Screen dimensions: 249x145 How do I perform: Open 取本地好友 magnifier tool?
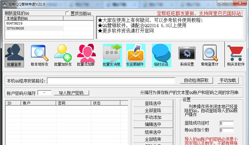(39, 55)
